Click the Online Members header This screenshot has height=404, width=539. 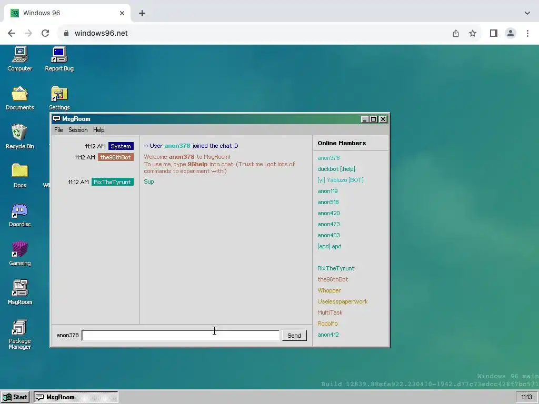(x=342, y=143)
